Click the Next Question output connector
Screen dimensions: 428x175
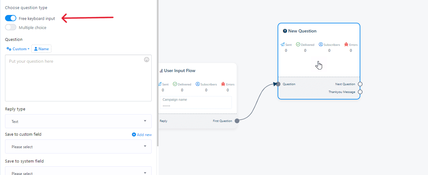pyautogui.click(x=360, y=84)
